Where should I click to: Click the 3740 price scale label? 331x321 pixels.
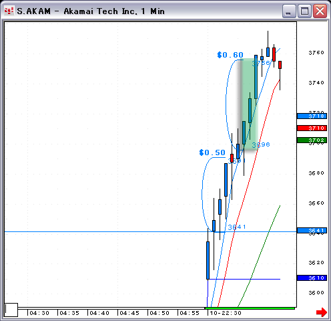[x=316, y=83]
